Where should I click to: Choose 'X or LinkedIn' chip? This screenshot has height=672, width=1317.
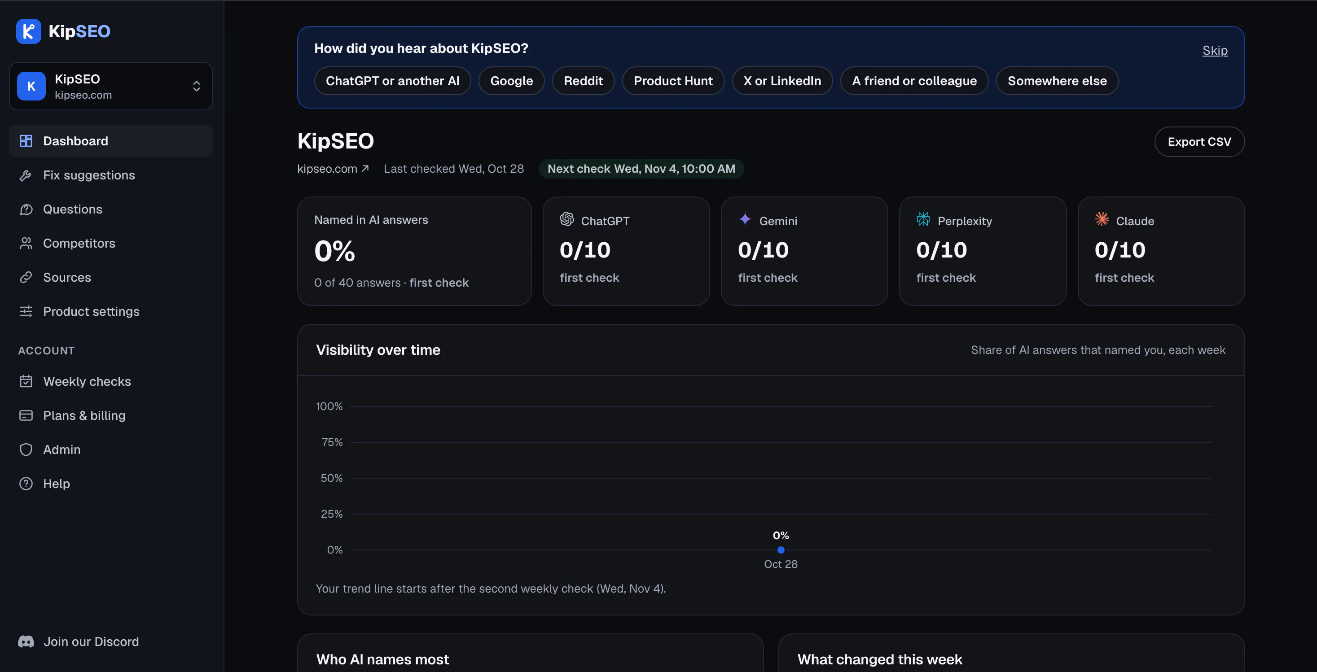[782, 81]
